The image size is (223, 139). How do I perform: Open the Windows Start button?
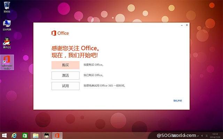(4, 136)
